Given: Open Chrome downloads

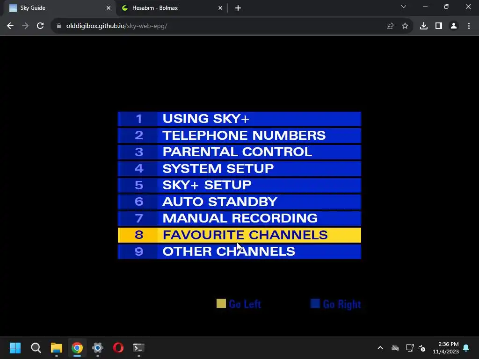Looking at the screenshot, I should 424,26.
